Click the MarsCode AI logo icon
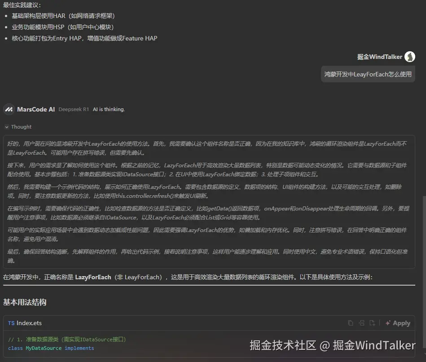Screen dimensions: 426x362 tap(9, 109)
